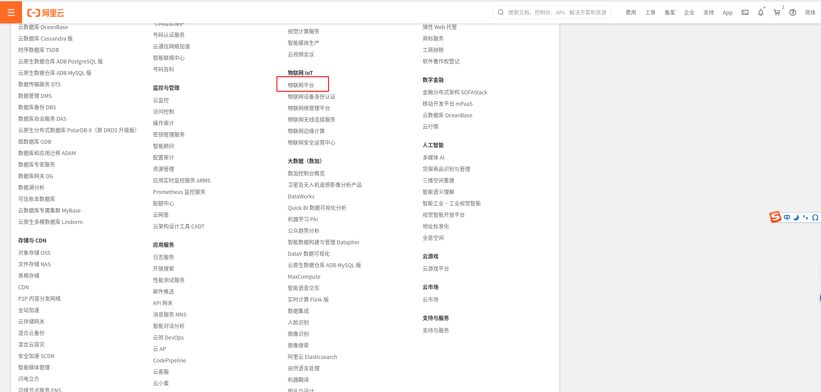Open 日志服务

pyautogui.click(x=163, y=257)
